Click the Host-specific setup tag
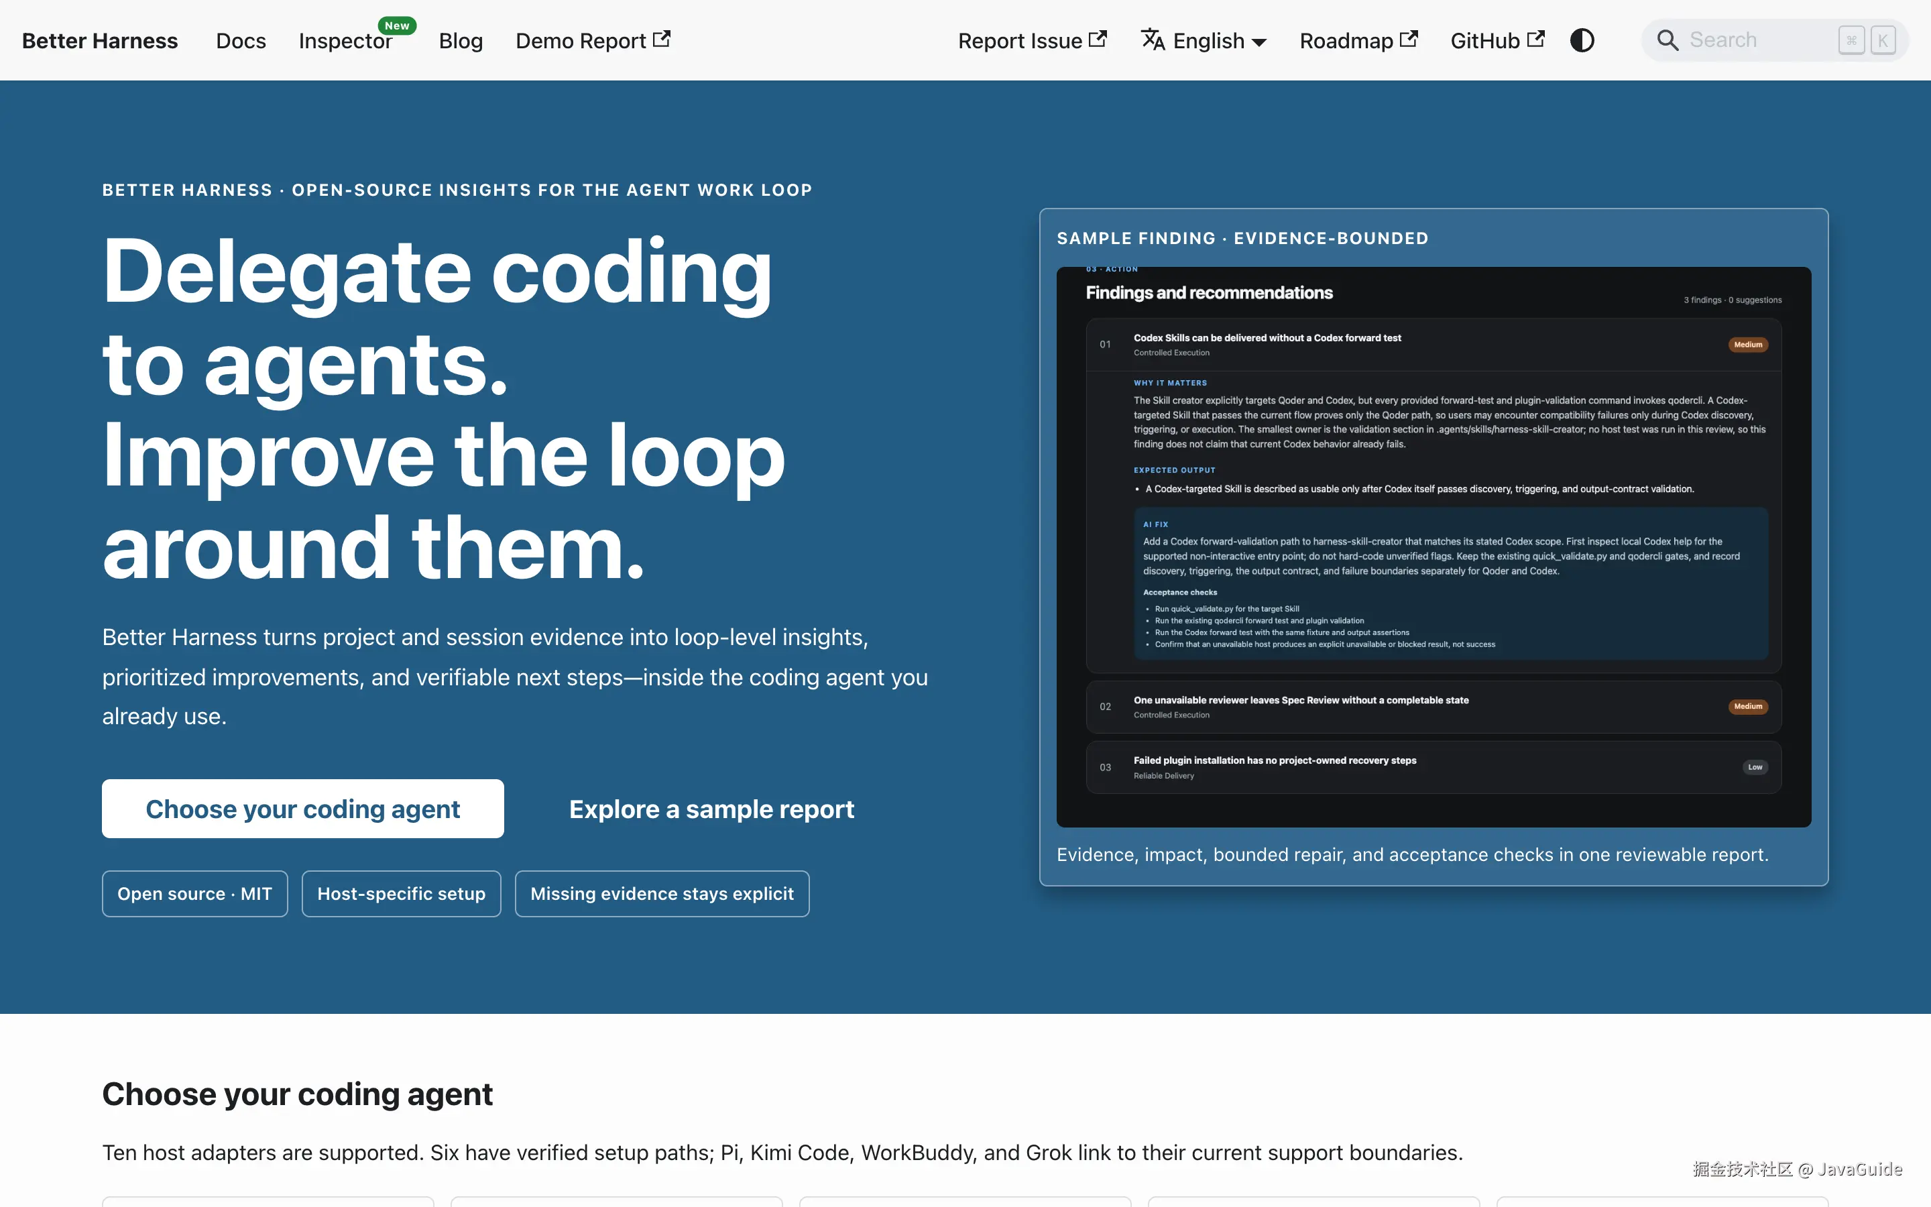 coord(402,893)
